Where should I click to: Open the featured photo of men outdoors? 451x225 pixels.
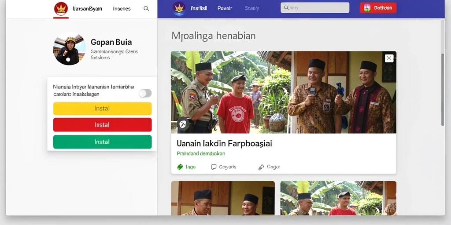click(x=284, y=92)
